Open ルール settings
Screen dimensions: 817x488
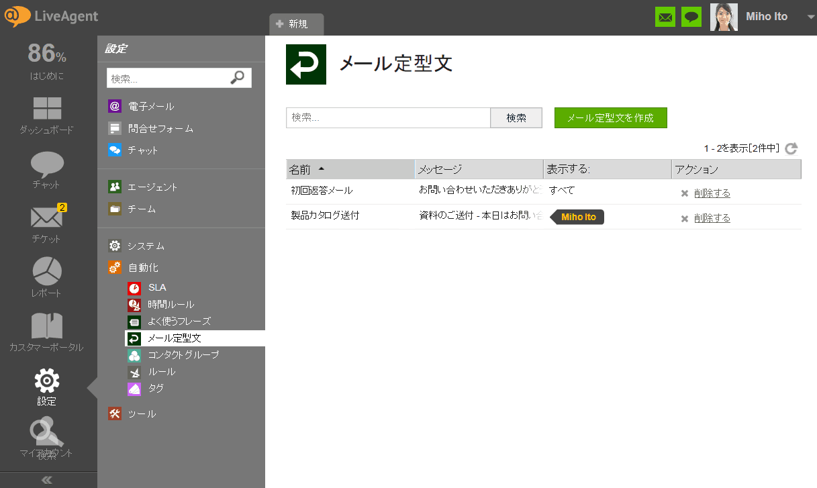click(152, 371)
